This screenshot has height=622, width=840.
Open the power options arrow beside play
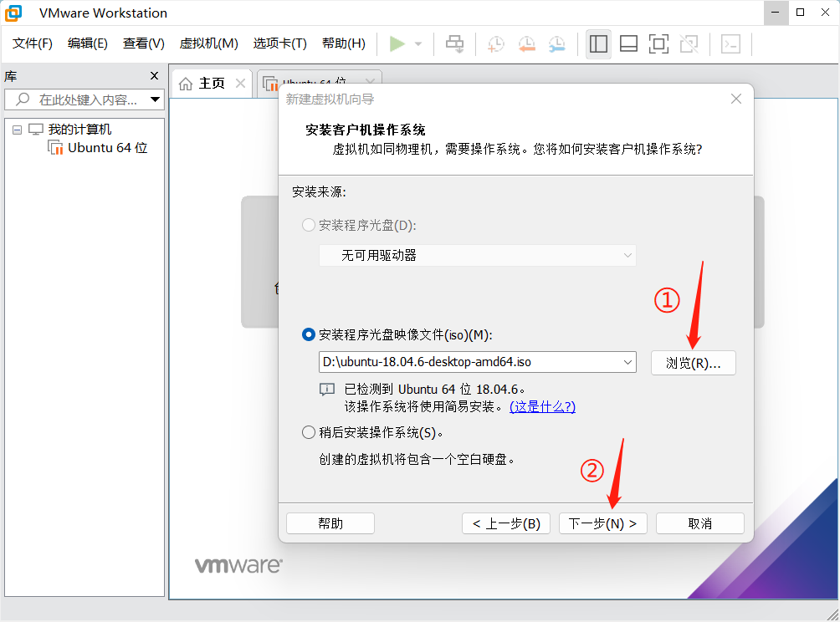[x=418, y=44]
